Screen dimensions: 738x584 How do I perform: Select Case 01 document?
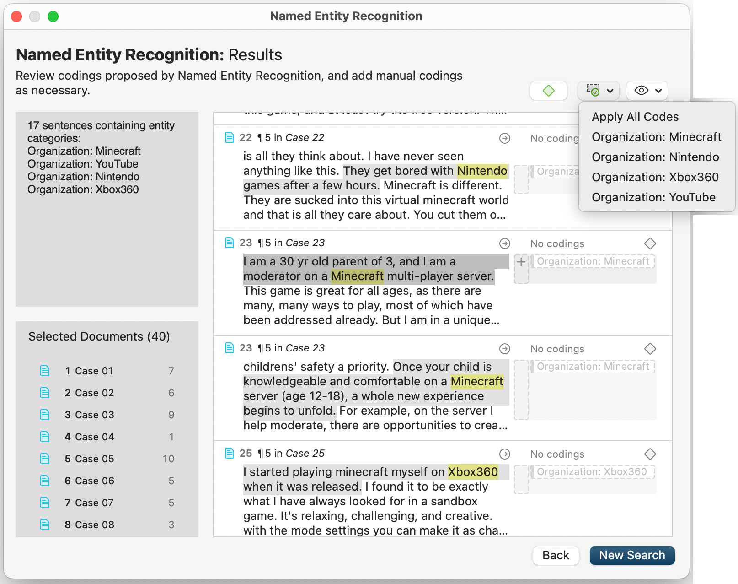[94, 371]
